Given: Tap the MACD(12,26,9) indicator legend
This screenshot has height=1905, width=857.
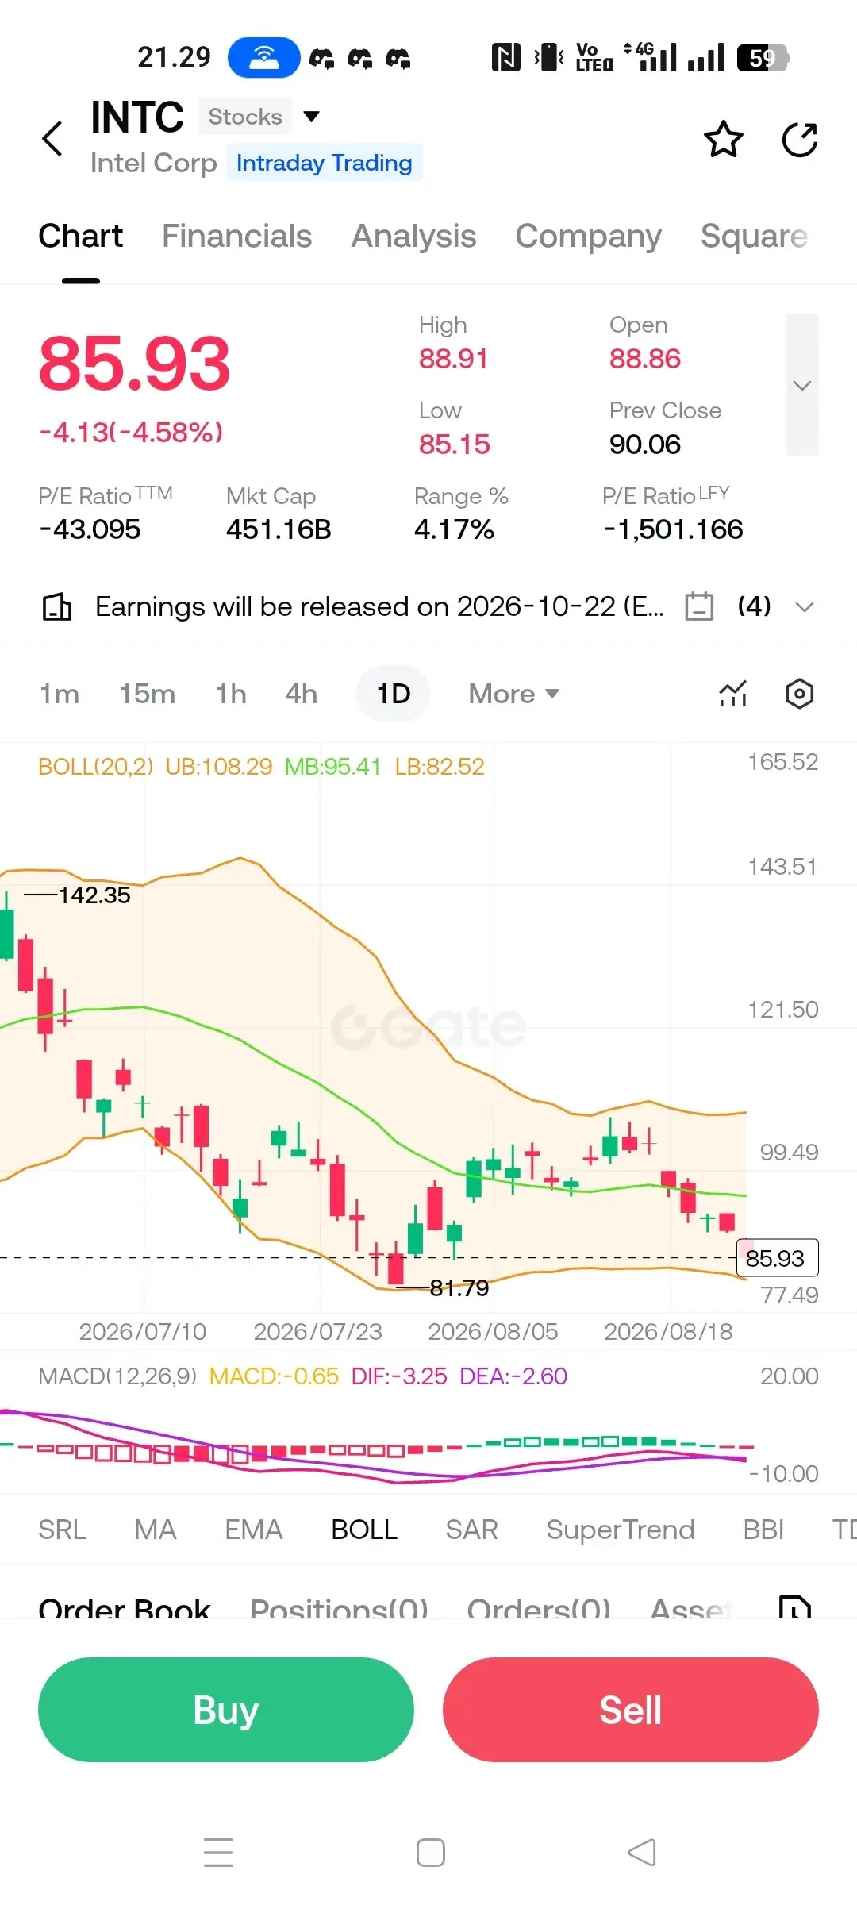Looking at the screenshot, I should tap(117, 1376).
